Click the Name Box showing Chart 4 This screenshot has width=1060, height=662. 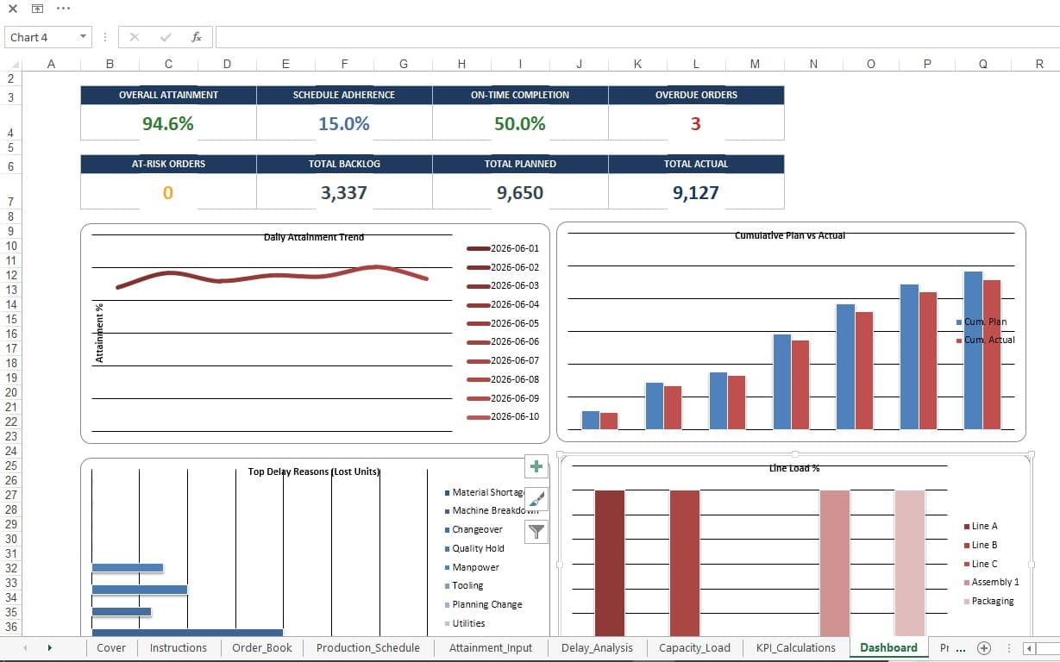(41, 37)
